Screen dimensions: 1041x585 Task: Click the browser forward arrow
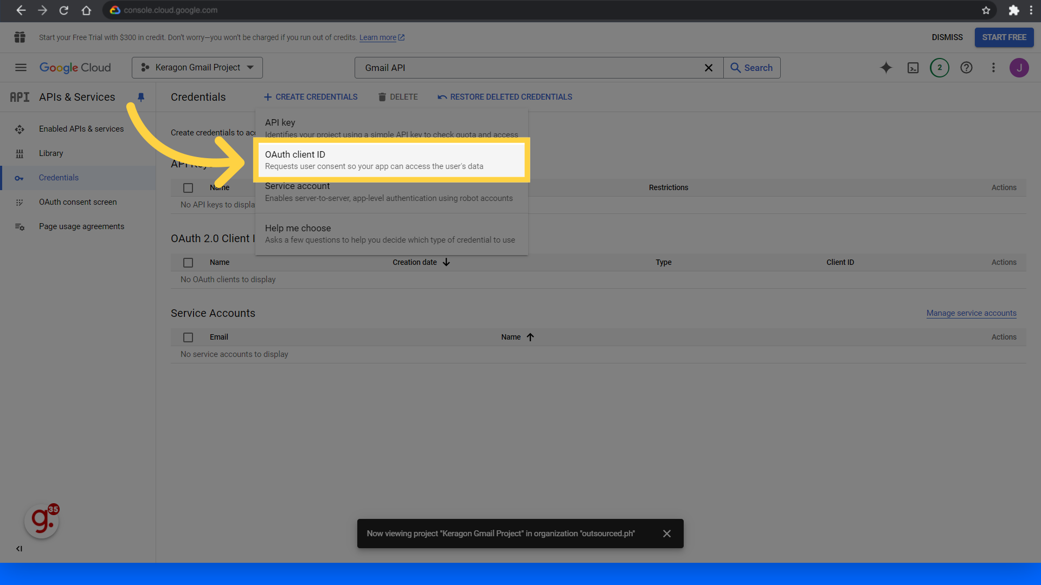[x=42, y=10]
